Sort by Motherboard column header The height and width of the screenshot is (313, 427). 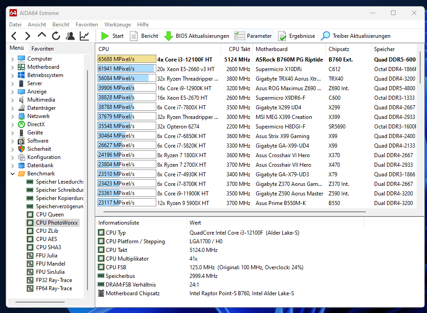tap(289, 49)
